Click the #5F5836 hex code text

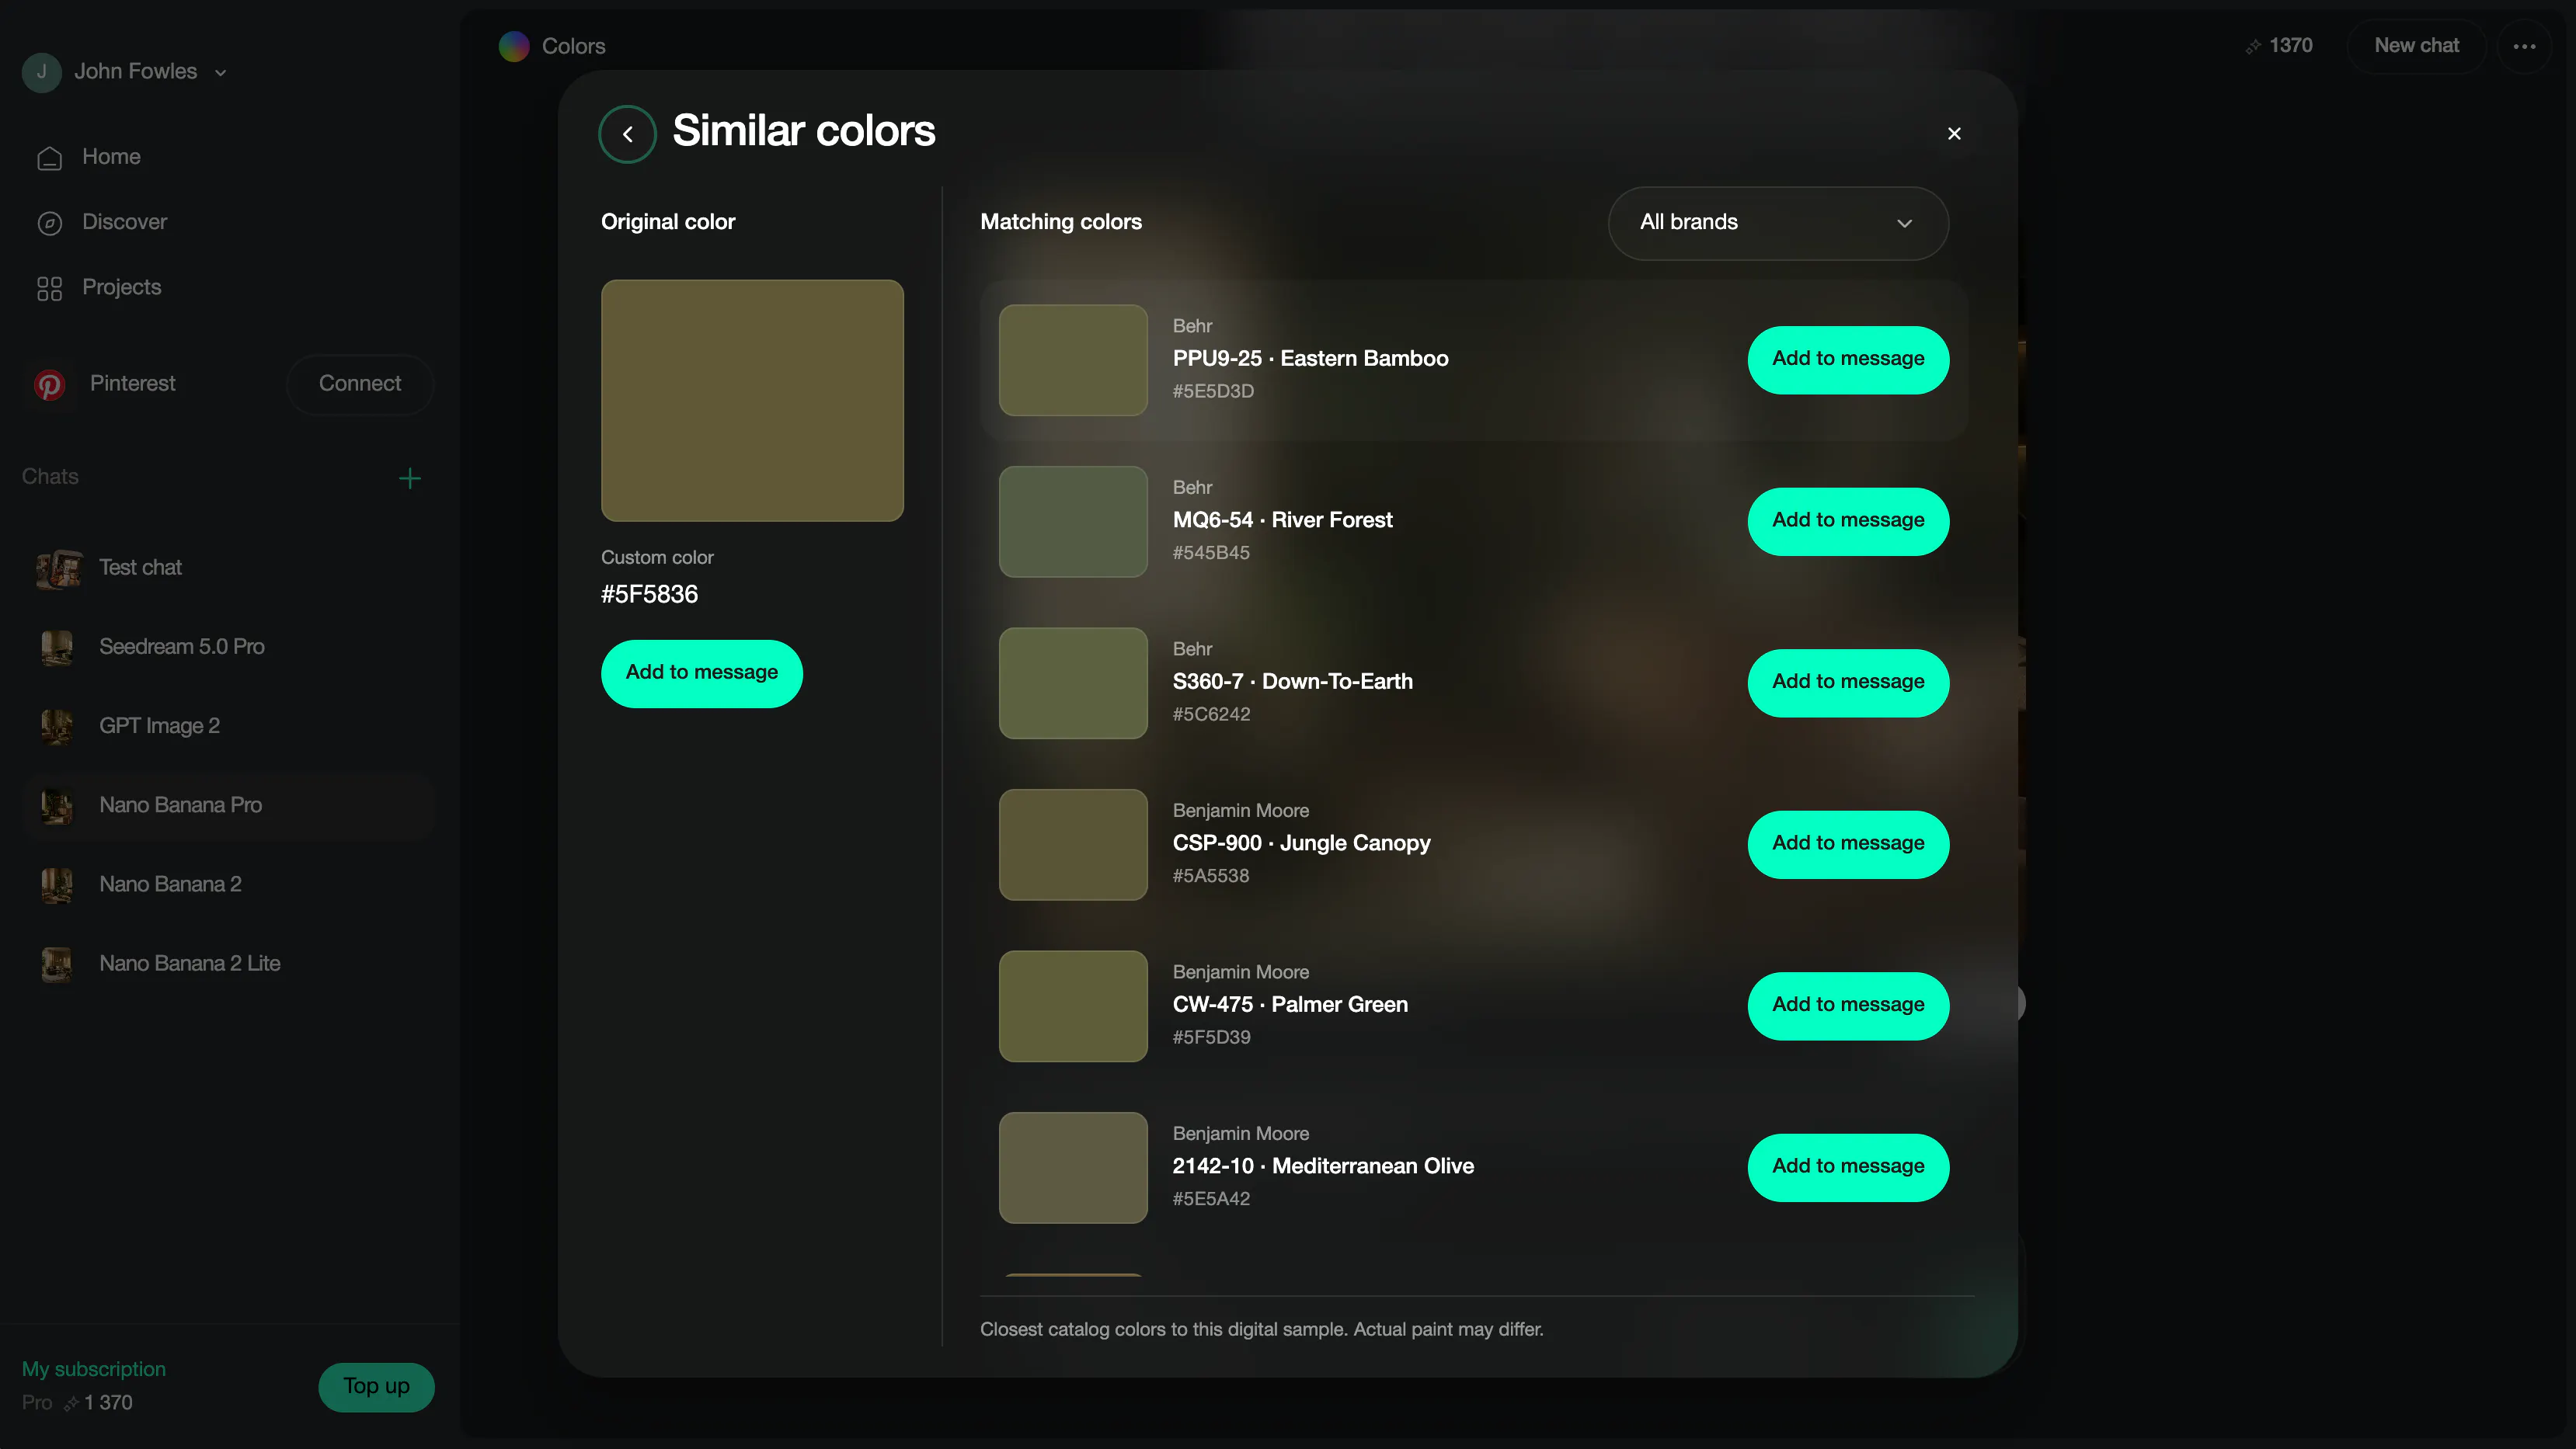point(649,596)
